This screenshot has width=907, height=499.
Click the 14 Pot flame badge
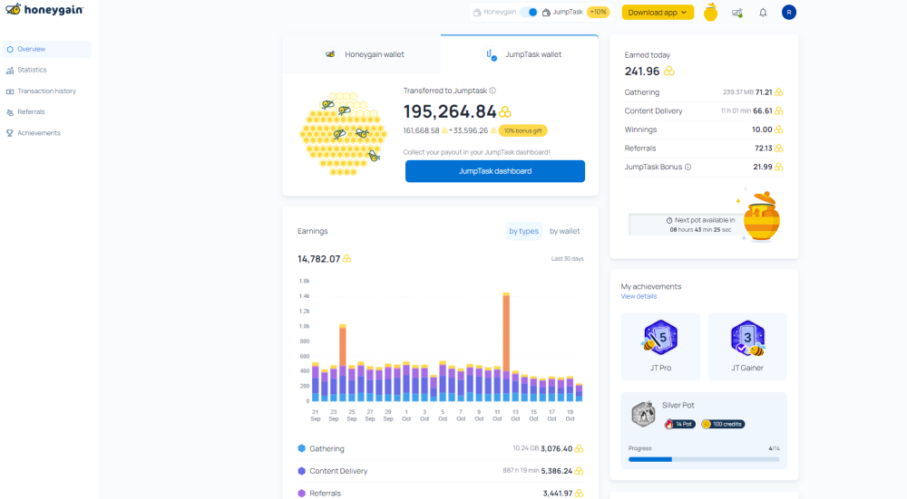679,424
